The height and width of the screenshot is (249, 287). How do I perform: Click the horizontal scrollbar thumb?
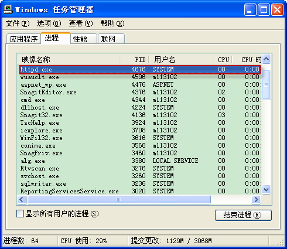point(119,200)
